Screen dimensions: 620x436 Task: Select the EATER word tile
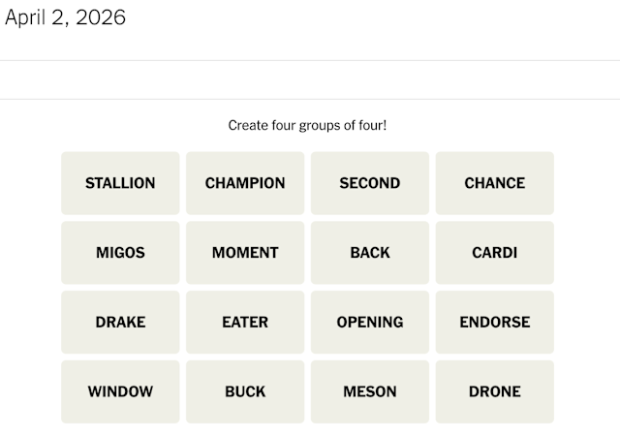(x=245, y=323)
